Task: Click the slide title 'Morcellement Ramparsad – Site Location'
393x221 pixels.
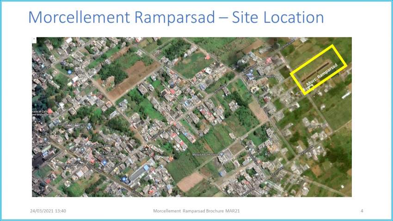Action: click(x=176, y=17)
